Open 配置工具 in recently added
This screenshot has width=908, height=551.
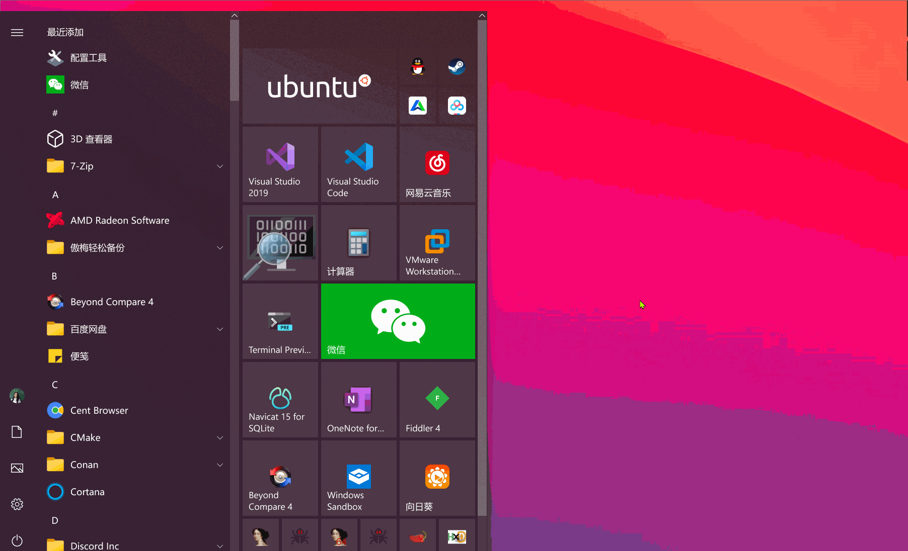tap(137, 58)
